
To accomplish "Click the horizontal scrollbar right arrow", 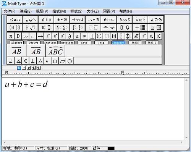I will [181, 142].
